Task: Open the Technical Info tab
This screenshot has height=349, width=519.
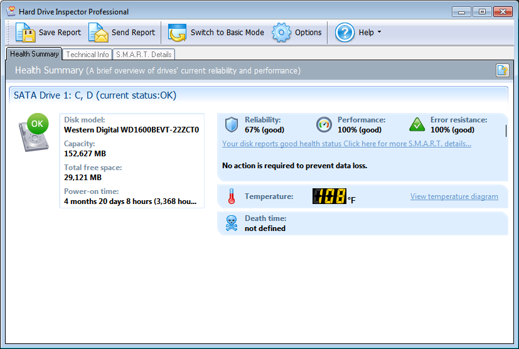Action: click(87, 55)
